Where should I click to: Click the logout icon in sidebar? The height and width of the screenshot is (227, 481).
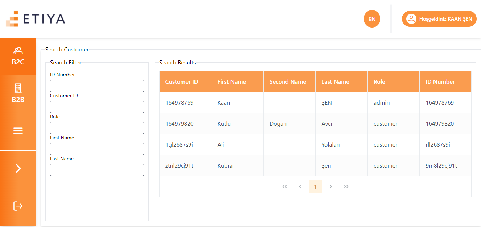pyautogui.click(x=18, y=206)
